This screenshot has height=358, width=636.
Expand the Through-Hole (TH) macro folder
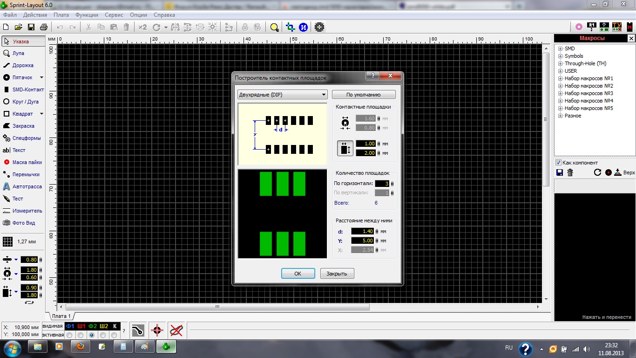tap(561, 63)
